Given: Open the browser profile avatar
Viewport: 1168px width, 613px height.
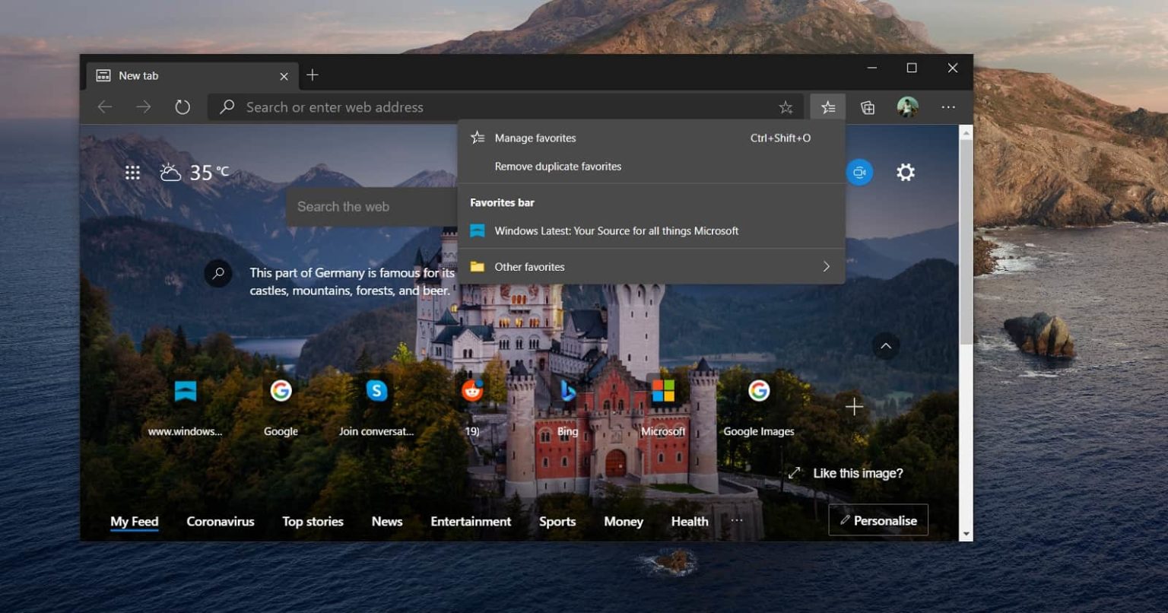Looking at the screenshot, I should (x=908, y=106).
